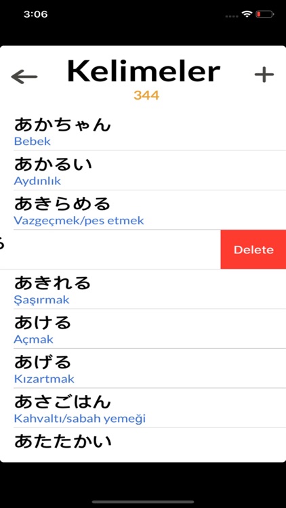Open the あかるい list item
The height and width of the screenshot is (508, 286).
click(143, 171)
